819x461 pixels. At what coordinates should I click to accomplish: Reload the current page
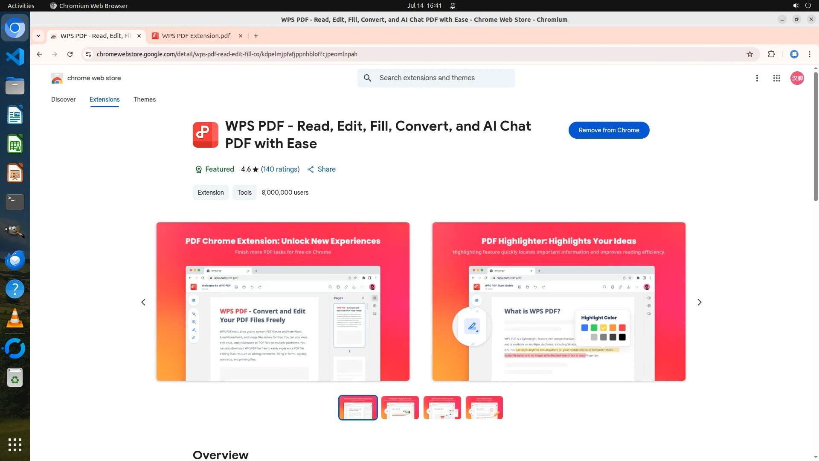70,54
